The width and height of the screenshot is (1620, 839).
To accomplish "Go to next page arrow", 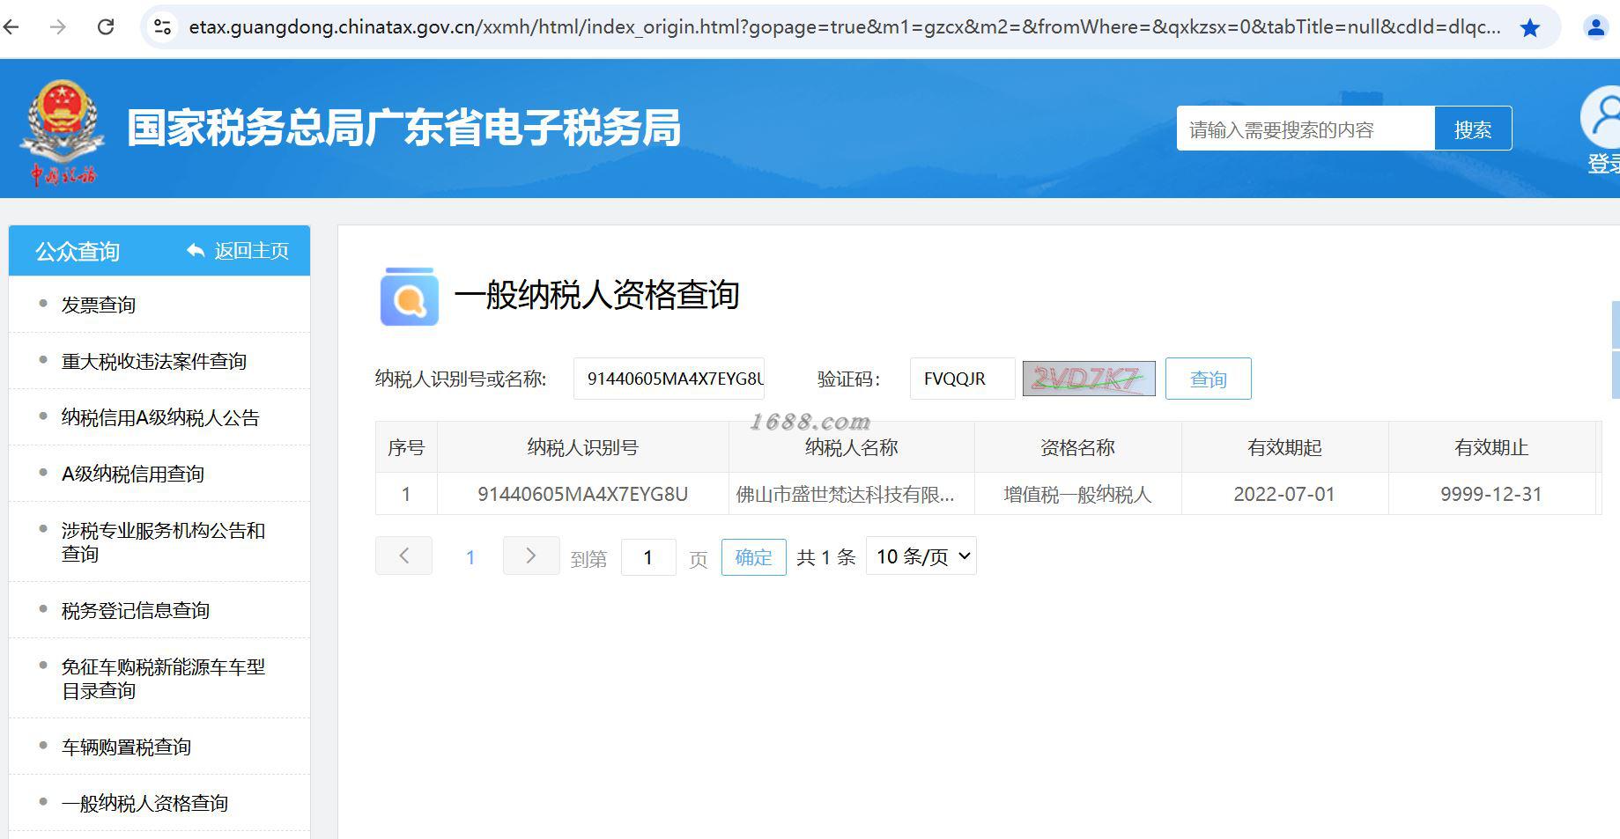I will point(531,556).
